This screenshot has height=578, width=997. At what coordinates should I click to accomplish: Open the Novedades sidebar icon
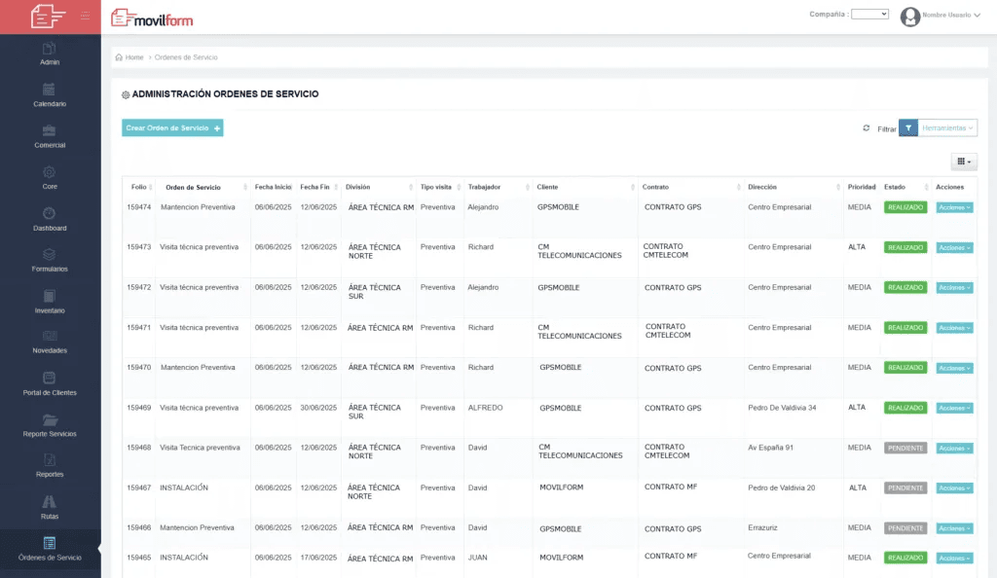coord(49,336)
